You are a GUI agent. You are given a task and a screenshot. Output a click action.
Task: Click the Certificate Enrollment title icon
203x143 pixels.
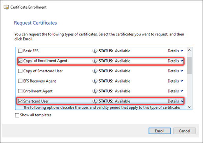click(6, 7)
